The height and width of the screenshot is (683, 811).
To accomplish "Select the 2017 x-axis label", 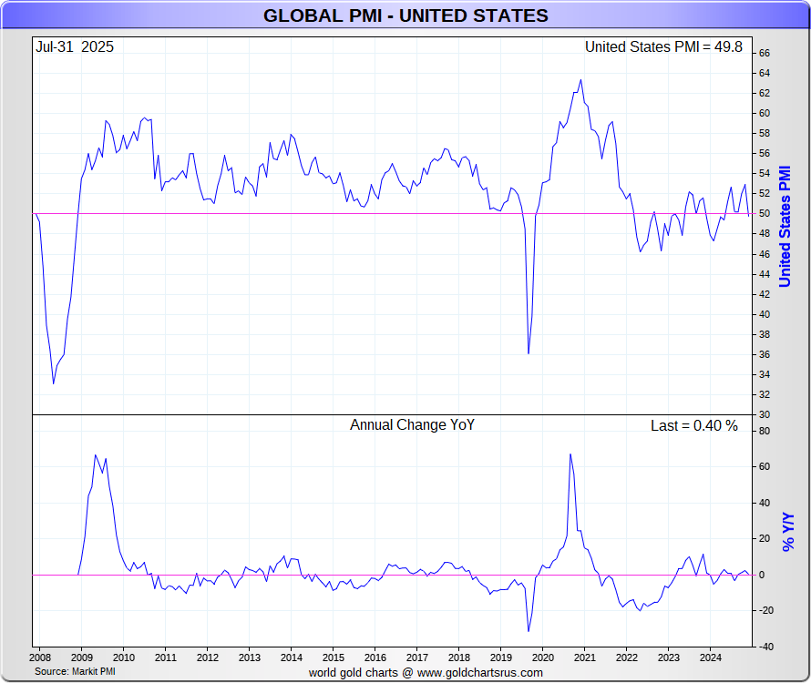I will [416, 658].
